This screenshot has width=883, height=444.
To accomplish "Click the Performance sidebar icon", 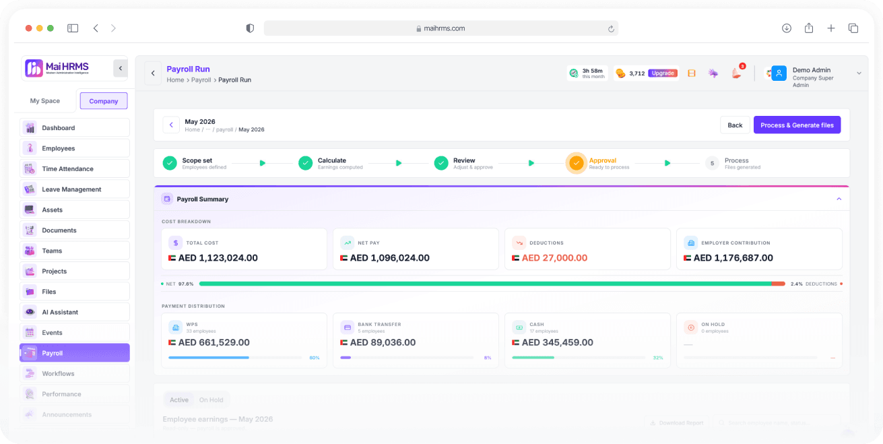I will [x=30, y=394].
